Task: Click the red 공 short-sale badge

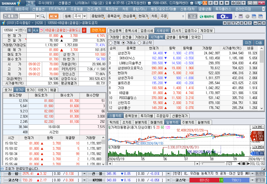Action: coord(84,30)
